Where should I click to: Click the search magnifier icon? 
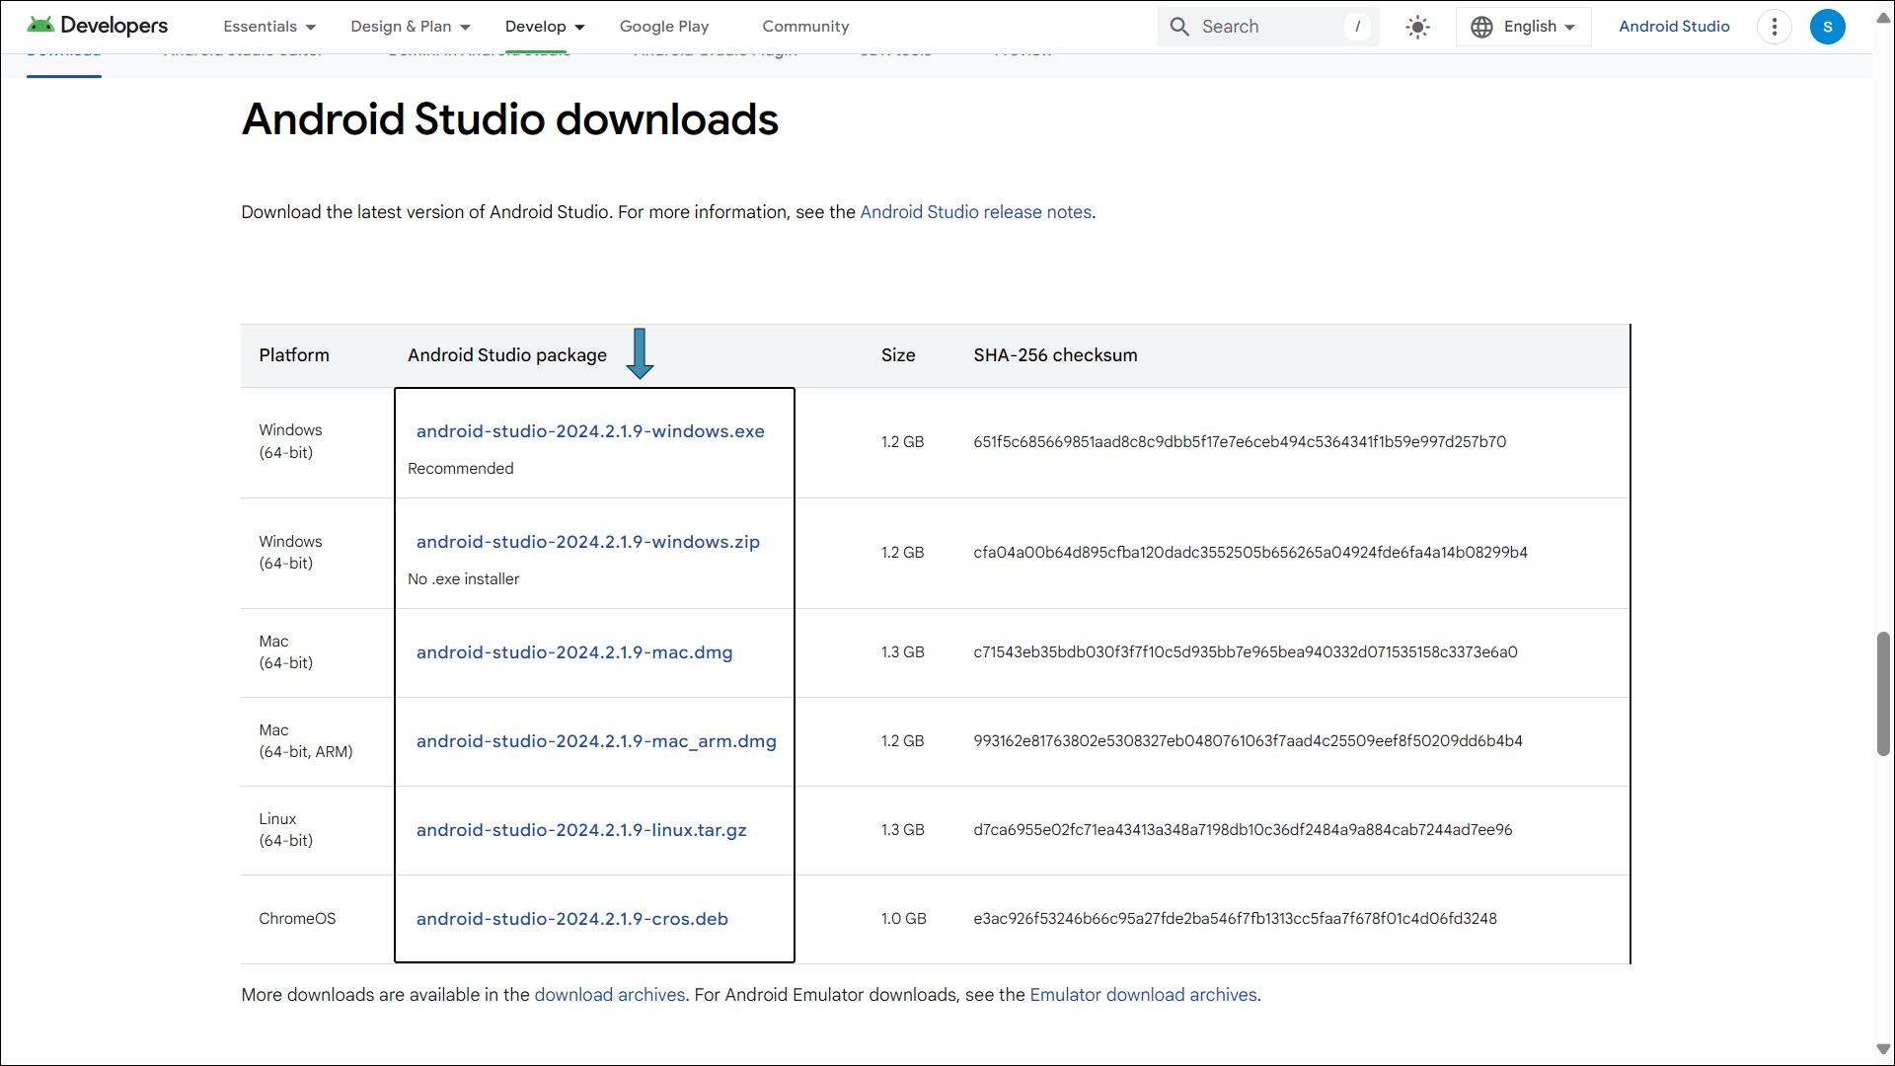(x=1179, y=27)
